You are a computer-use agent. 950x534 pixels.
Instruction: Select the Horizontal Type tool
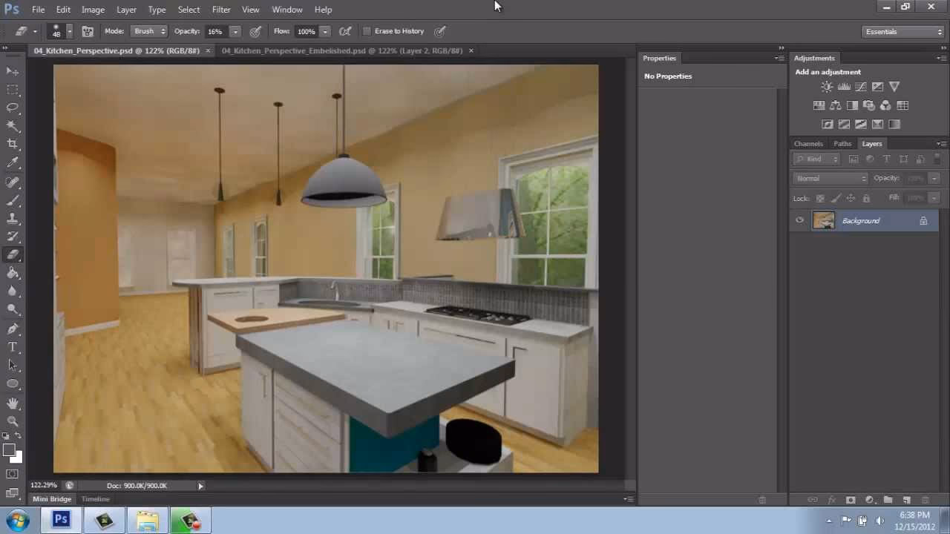[13, 346]
